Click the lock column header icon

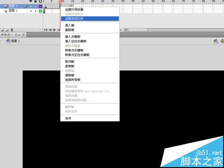[x=35, y=1]
